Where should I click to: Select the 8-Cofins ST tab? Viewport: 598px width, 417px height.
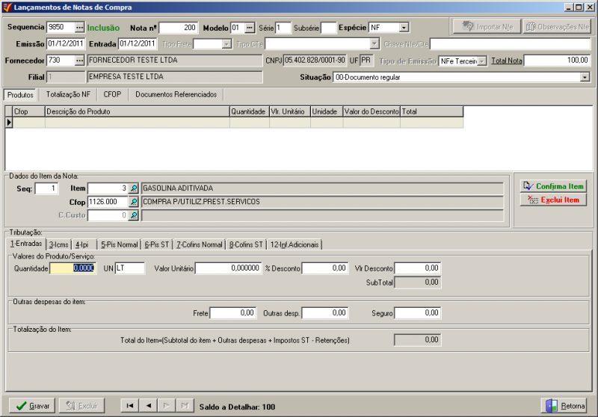pos(247,244)
